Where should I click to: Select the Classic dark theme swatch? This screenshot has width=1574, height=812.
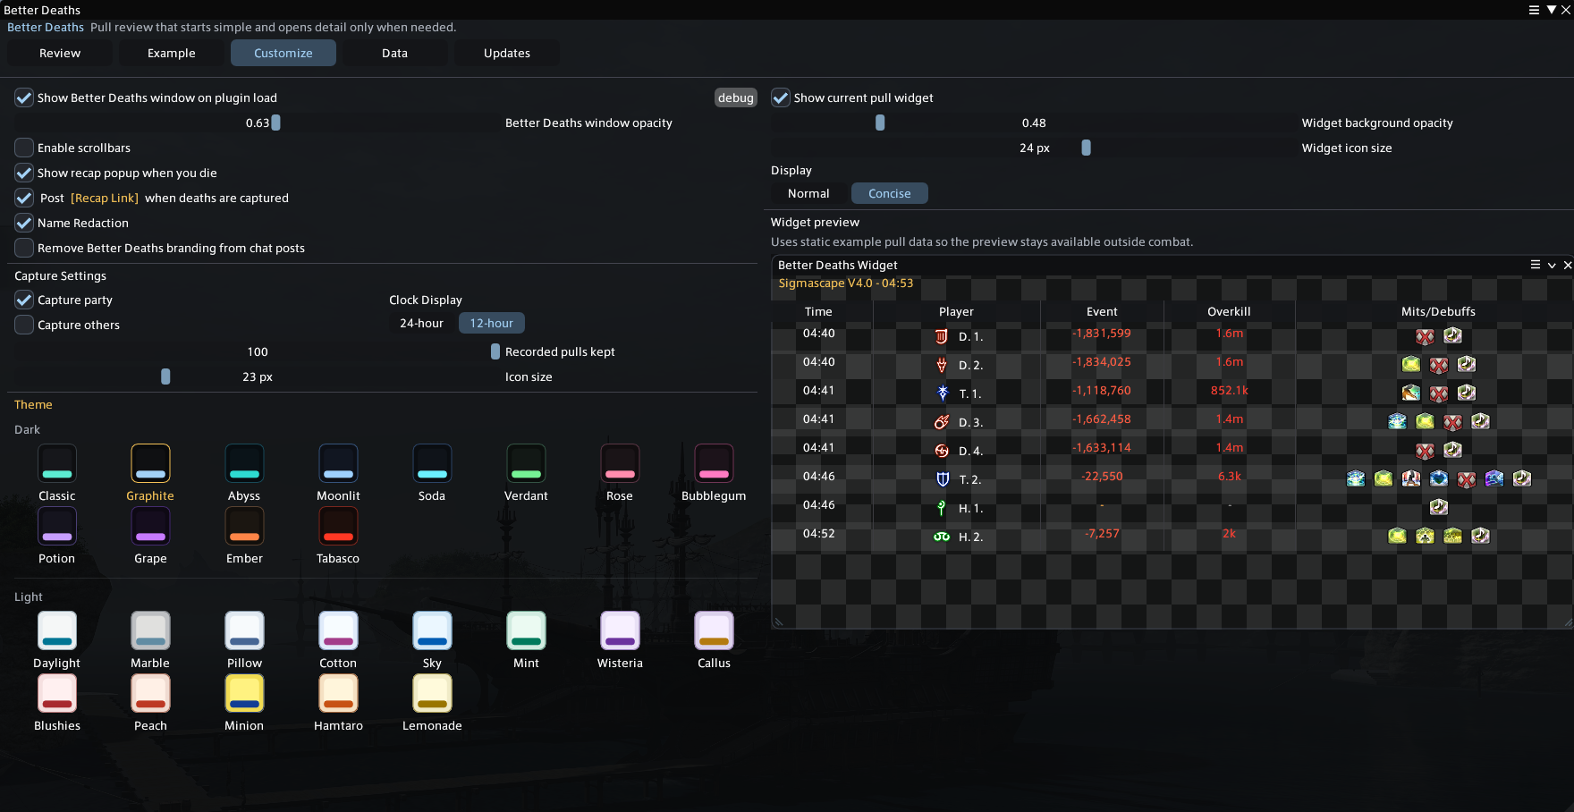(57, 463)
